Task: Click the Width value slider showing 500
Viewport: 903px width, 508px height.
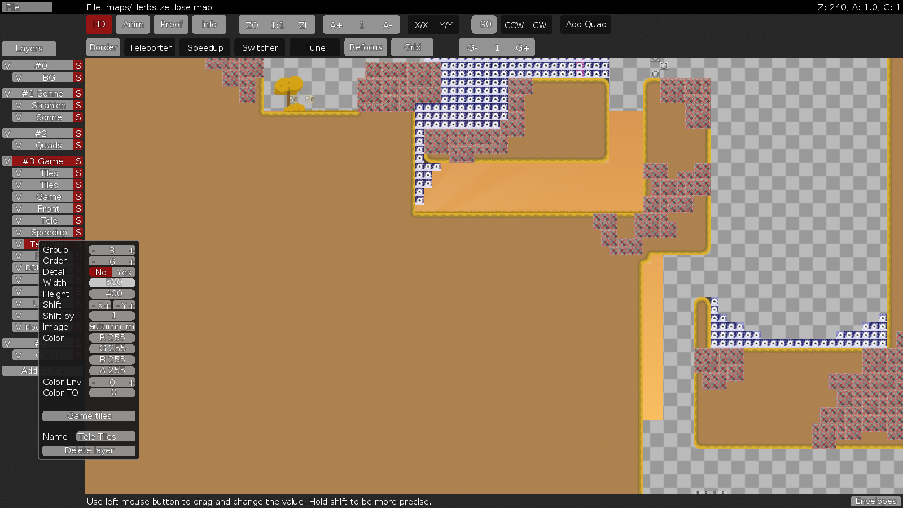Action: (112, 283)
